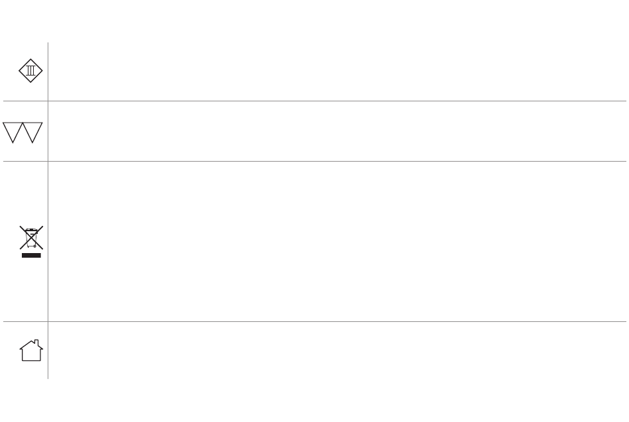Select the chimney on the house icon

[x=36, y=343]
